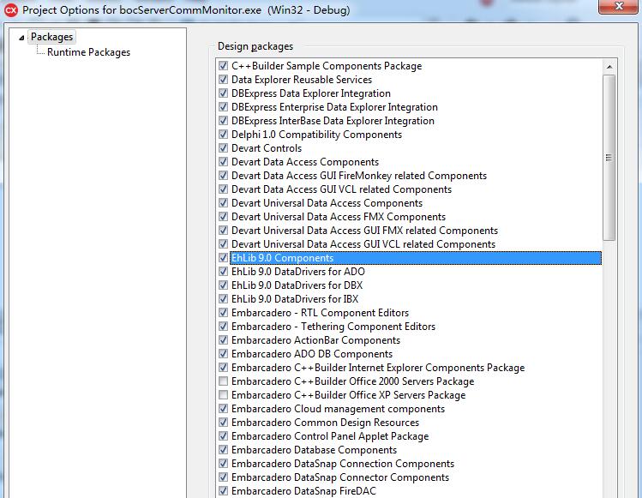
Task: Select Embarcadero Cloud management components row
Action: (x=338, y=409)
